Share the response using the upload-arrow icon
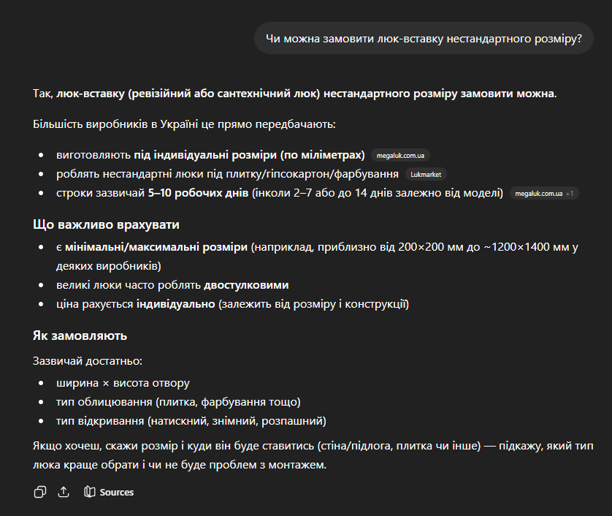The height and width of the screenshot is (516, 612). pyautogui.click(x=64, y=492)
